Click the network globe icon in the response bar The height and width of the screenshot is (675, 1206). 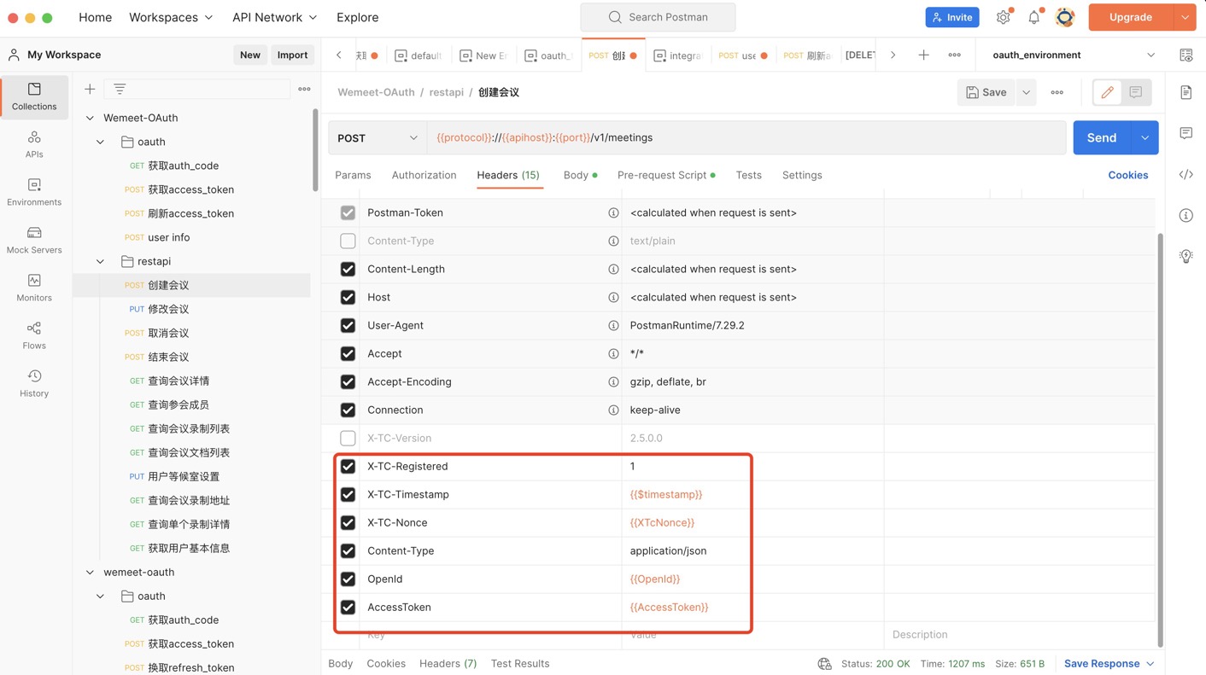pos(825,664)
